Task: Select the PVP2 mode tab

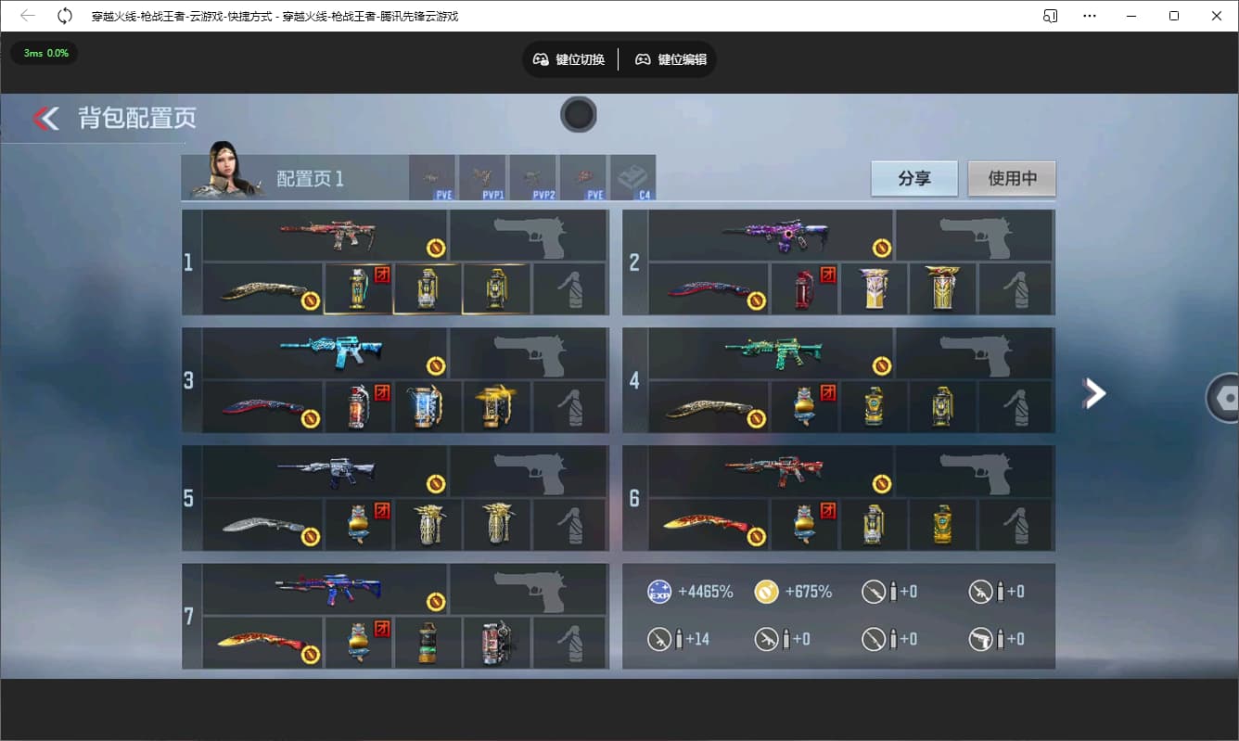Action: (x=532, y=177)
